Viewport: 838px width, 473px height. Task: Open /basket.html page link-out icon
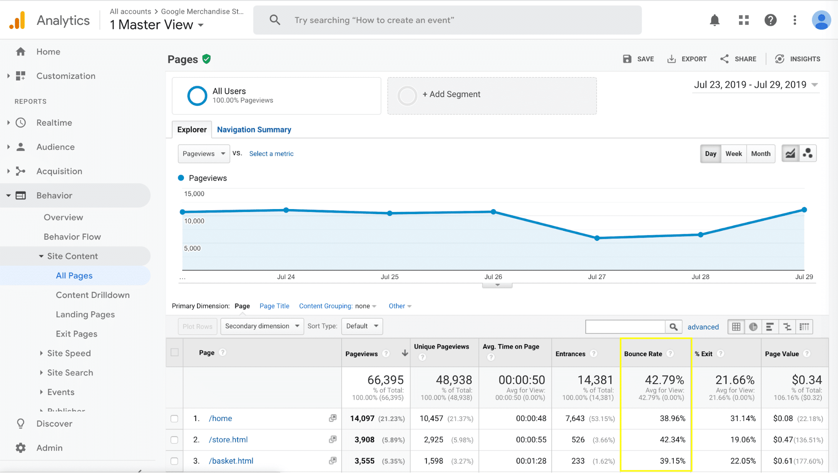[332, 460]
